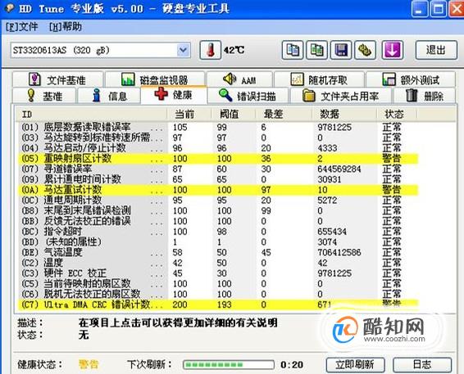Select row (C3) 硬件 ECC 校正
464x374 pixels.
218,273
